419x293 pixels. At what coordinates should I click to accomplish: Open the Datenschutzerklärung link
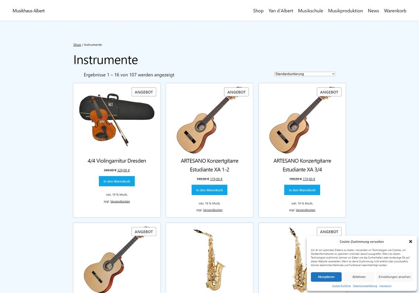coord(365,286)
